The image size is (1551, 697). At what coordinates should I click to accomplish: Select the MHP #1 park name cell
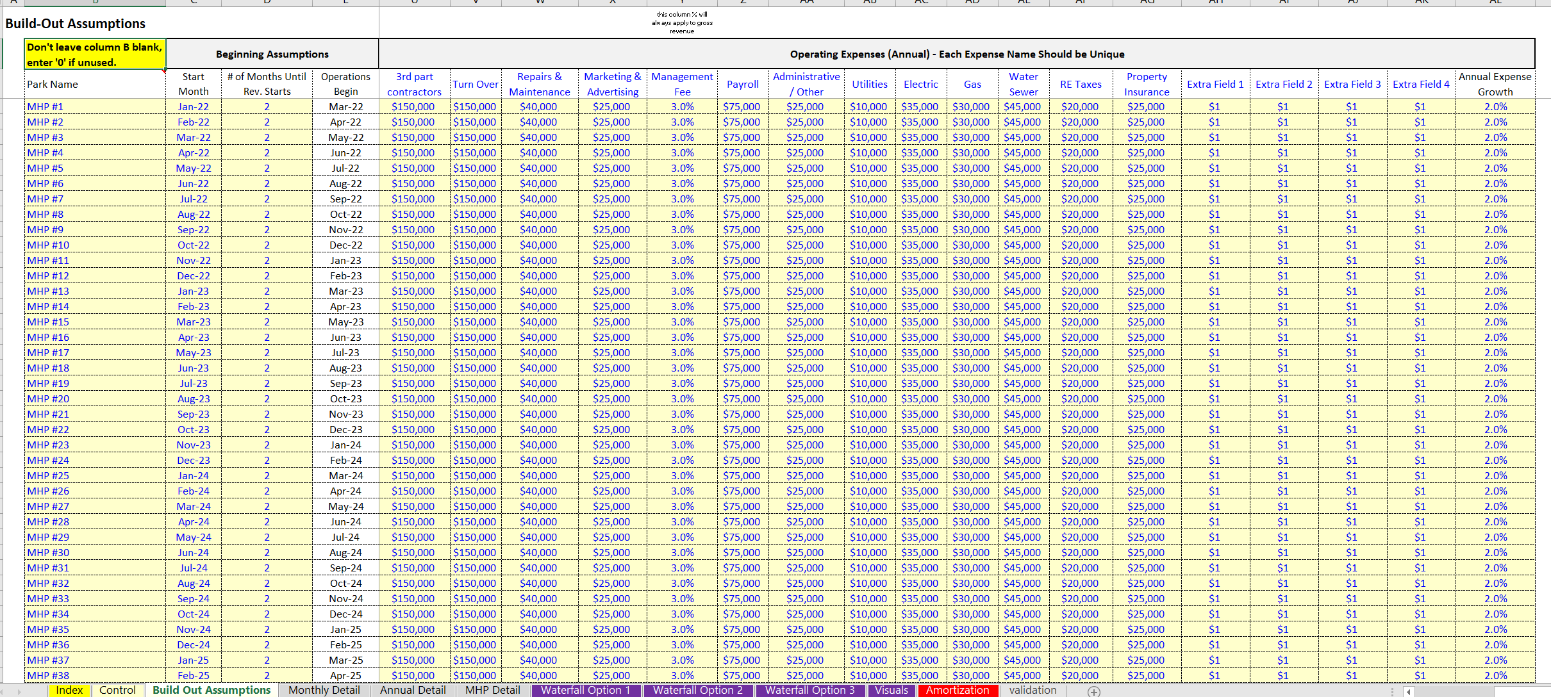click(95, 107)
